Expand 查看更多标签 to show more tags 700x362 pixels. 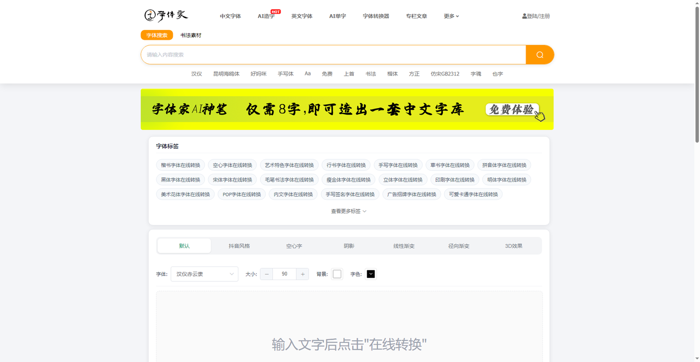click(348, 211)
